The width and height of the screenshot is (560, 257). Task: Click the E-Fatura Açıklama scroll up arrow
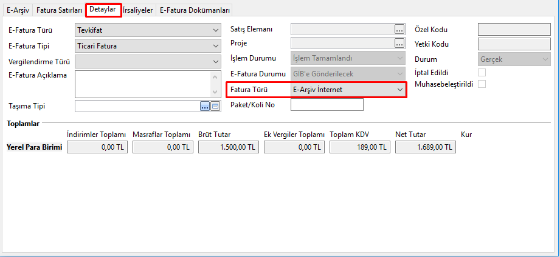216,76
